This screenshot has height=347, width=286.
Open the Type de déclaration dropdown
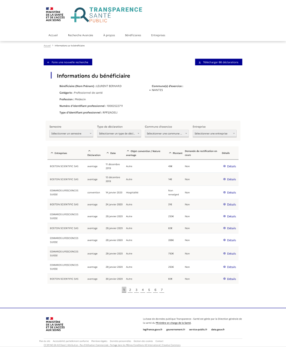pyautogui.click(x=119, y=133)
